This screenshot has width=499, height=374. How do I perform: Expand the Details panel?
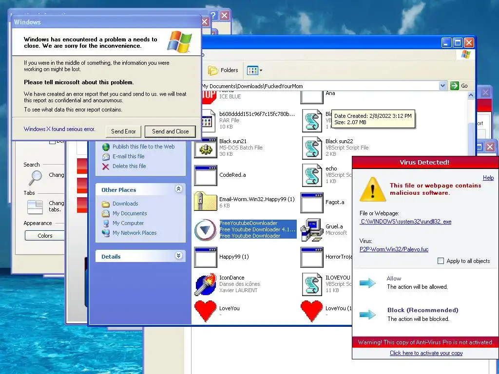[x=178, y=256]
